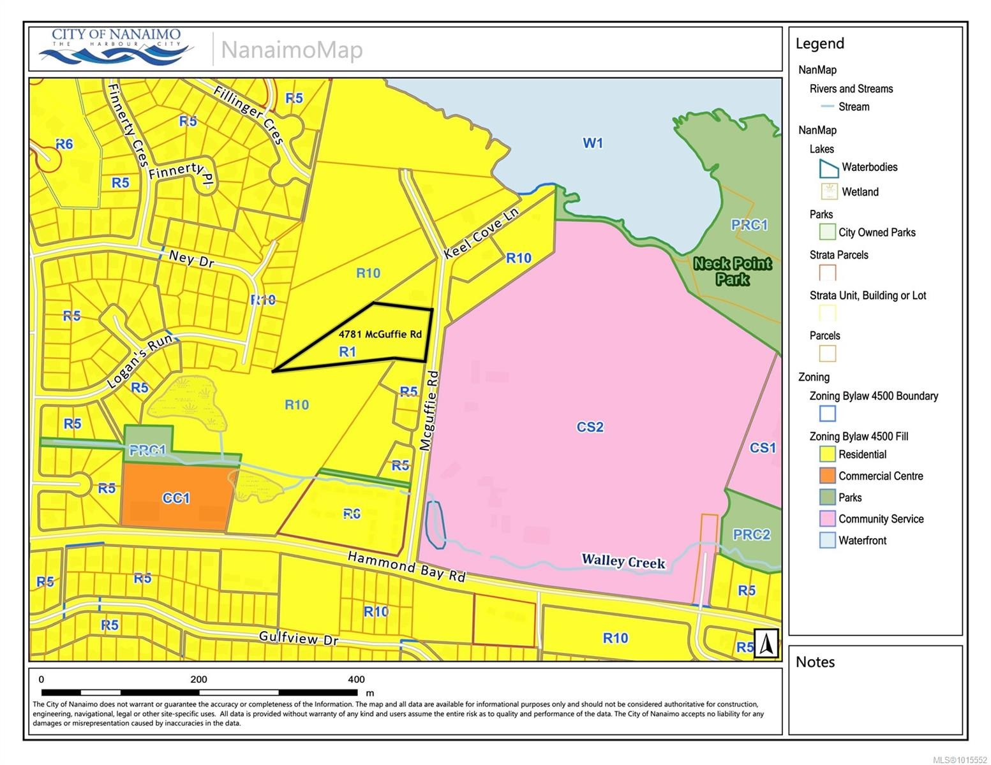
Task: Select the orange Commercial Centre swatch
Action: pyautogui.click(x=827, y=476)
